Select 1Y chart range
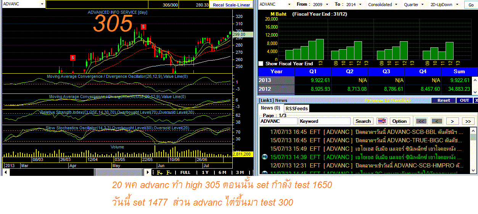This screenshot has height=214, width=478. (x=205, y=172)
